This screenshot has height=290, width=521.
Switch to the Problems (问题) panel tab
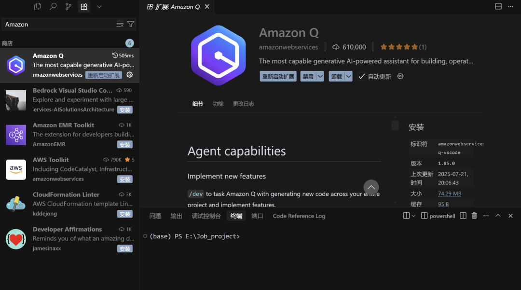pos(155,216)
